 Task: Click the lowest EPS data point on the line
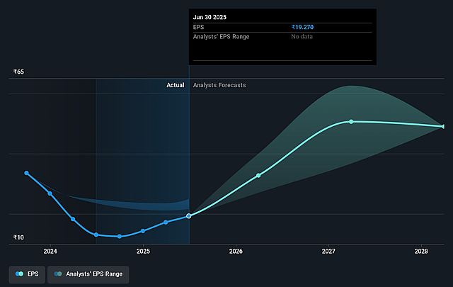coord(120,236)
